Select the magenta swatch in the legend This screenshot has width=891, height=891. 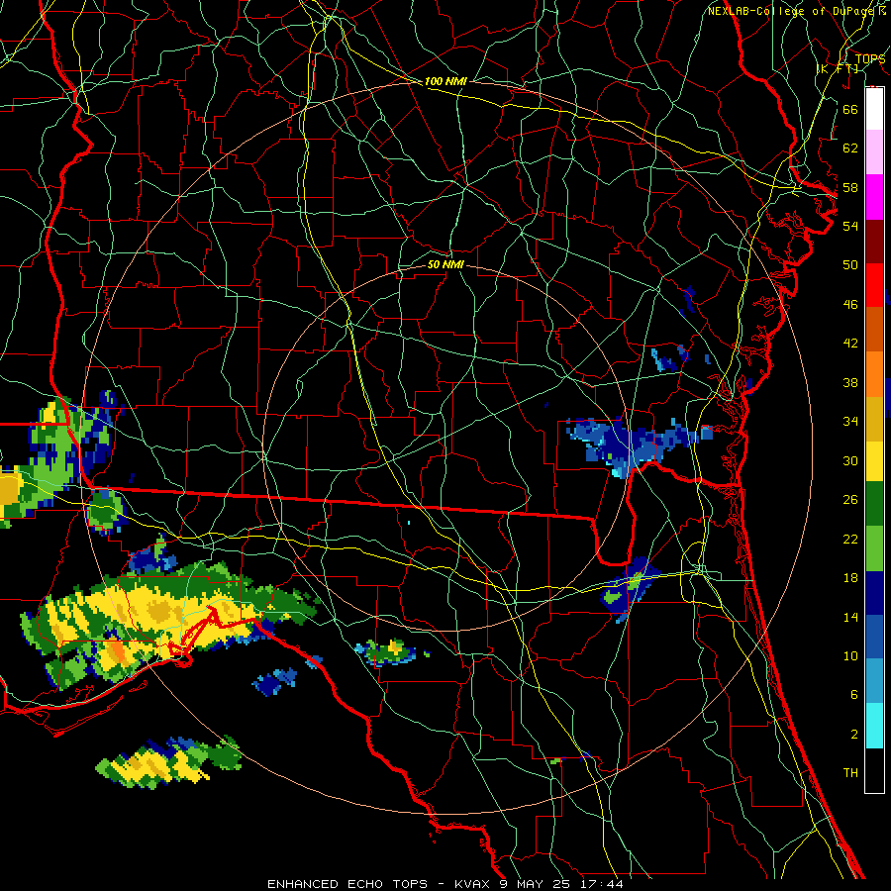[874, 197]
